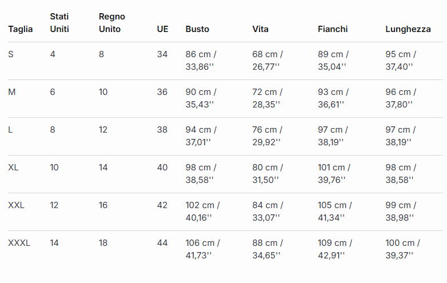The height and width of the screenshot is (283, 447).
Task: Click the Regno Unito column header
Action: [x=111, y=23]
